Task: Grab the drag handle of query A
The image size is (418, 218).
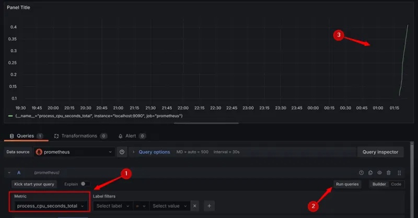Action: [399, 173]
